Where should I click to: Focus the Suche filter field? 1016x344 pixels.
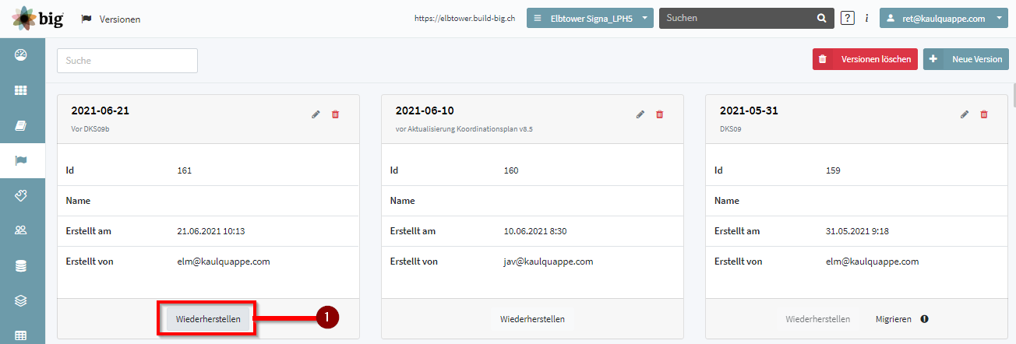[127, 61]
